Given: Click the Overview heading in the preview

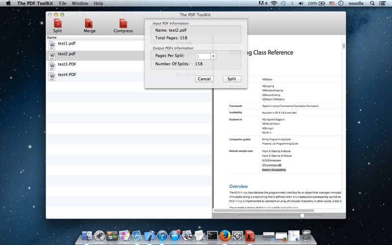Looking at the screenshot, I should pyautogui.click(x=239, y=186).
